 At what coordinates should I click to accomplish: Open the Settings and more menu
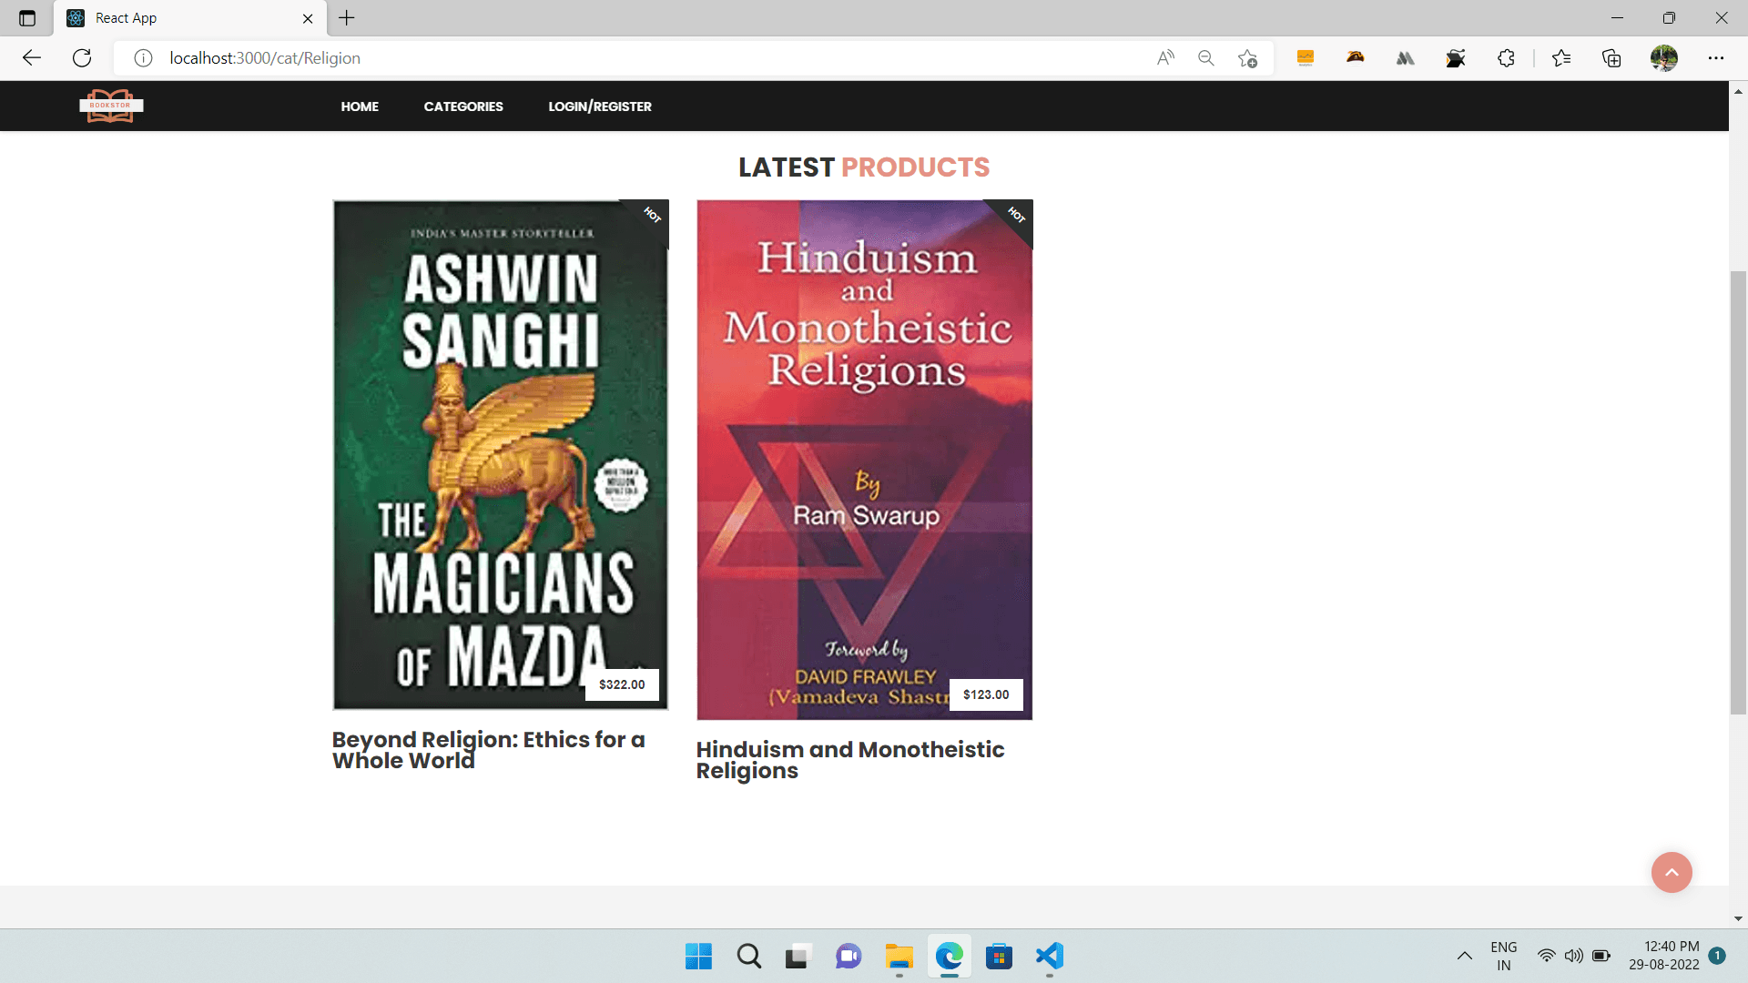tap(1716, 58)
